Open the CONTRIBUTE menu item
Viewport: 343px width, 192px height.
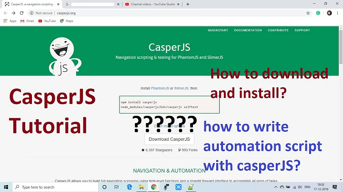click(x=278, y=30)
